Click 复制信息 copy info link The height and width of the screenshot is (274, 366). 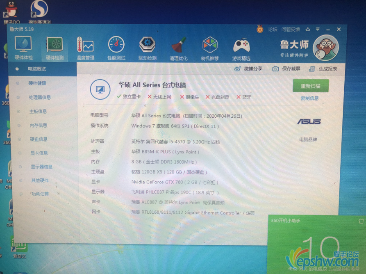pyautogui.click(x=309, y=98)
